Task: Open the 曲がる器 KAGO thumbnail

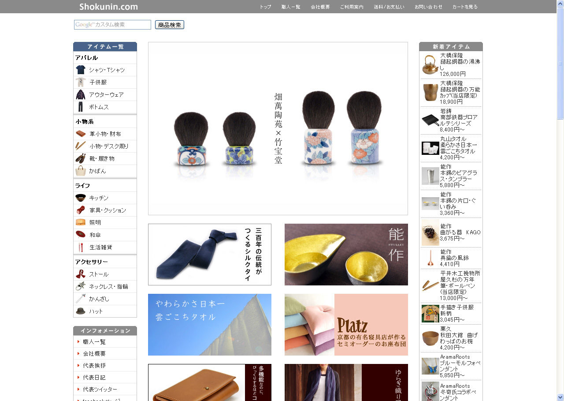Action: pyautogui.click(x=430, y=232)
